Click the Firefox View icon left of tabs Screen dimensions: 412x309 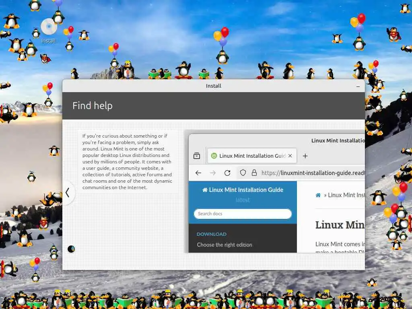tap(197, 156)
